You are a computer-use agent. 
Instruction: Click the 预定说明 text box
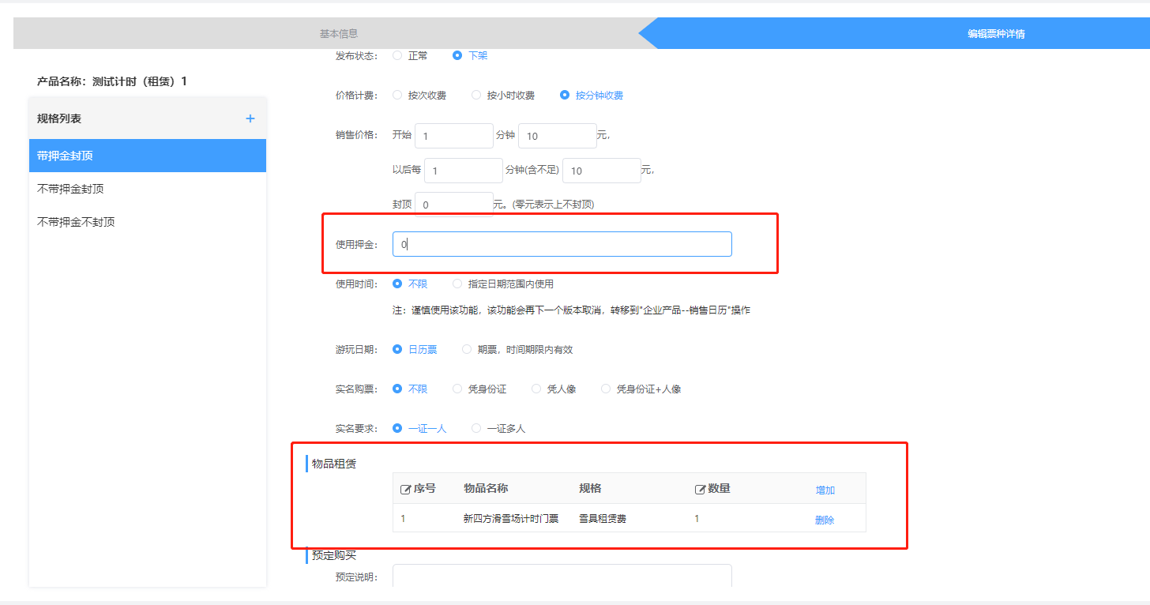[x=562, y=576]
